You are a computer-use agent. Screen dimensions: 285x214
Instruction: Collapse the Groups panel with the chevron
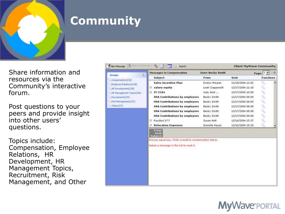[x=143, y=75]
